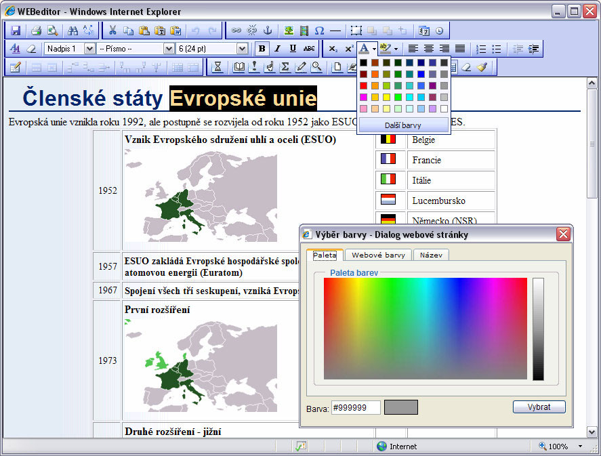Click the rainbow color palette area
The image size is (601, 456).
(x=426, y=329)
